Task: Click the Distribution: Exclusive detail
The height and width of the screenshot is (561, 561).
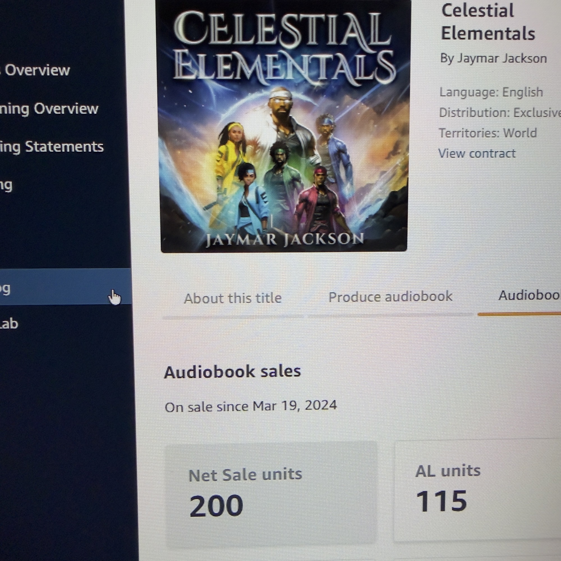Action: pyautogui.click(x=500, y=113)
